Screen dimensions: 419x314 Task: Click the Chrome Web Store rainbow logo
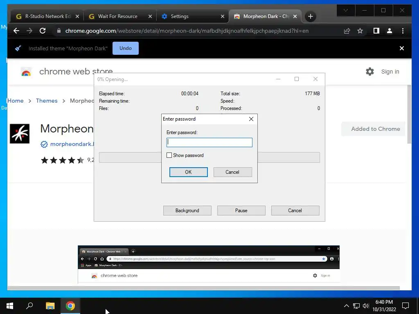coord(26,72)
